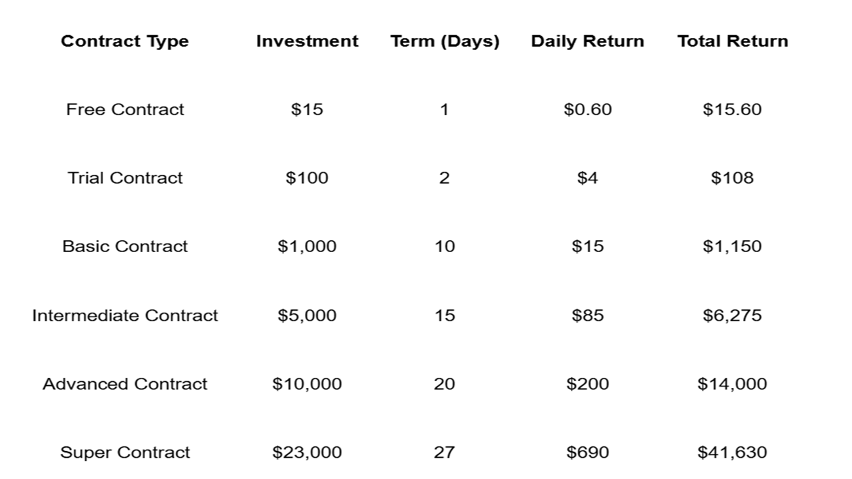This screenshot has height=479, width=852.
Task: Select the Free Contract row label
Action: point(124,110)
